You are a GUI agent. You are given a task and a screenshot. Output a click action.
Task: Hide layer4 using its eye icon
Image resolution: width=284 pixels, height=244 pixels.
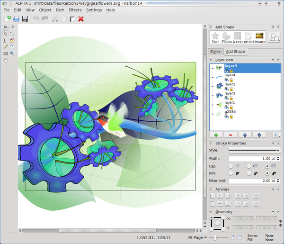point(226,80)
